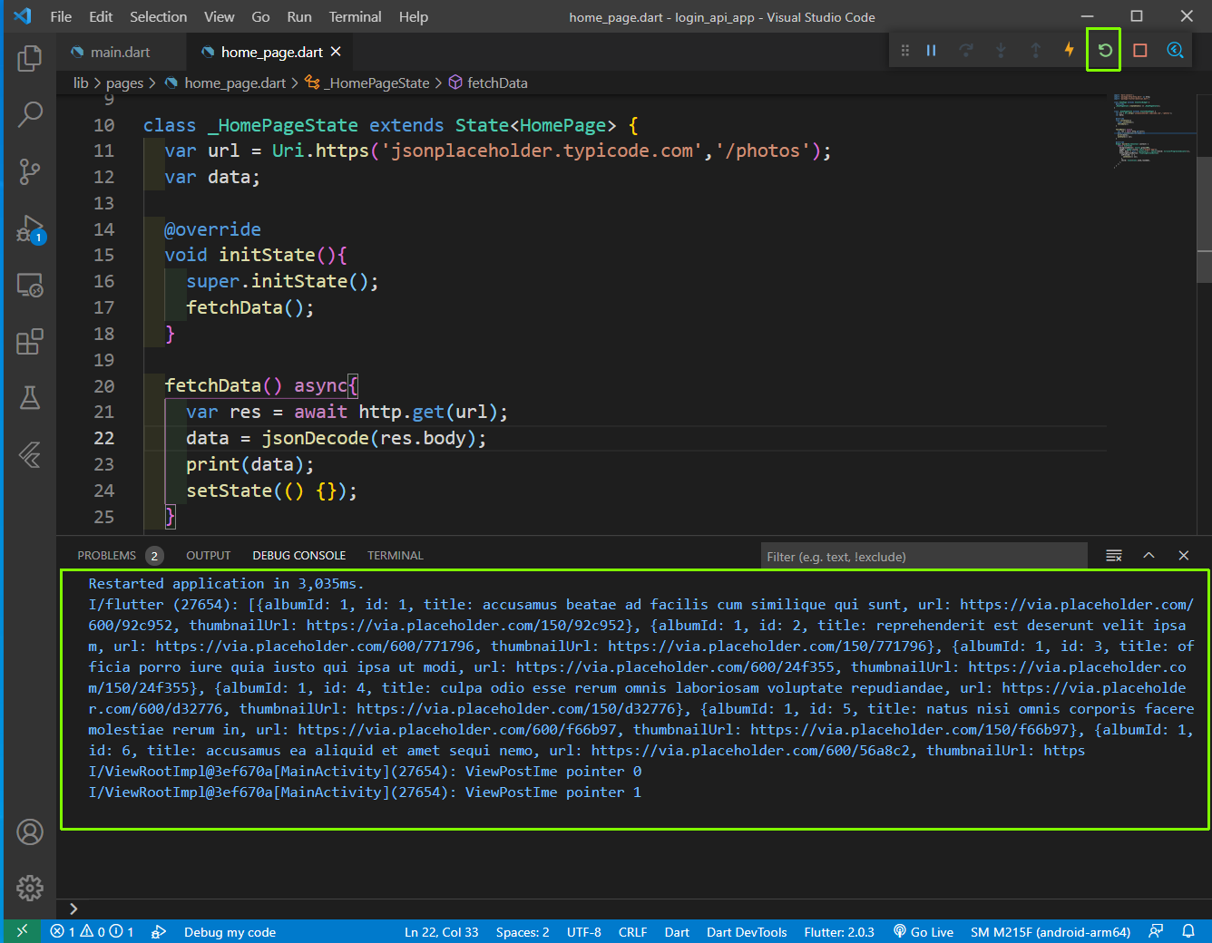This screenshot has height=943, width=1212.
Task: Open the Flutter sidebar icon
Action: 30,454
